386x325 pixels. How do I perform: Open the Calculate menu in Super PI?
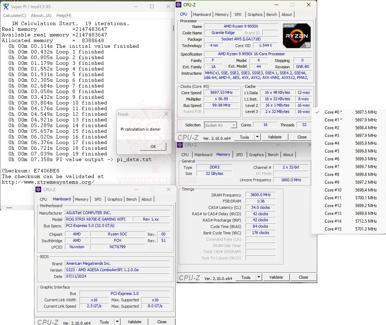coord(14,15)
